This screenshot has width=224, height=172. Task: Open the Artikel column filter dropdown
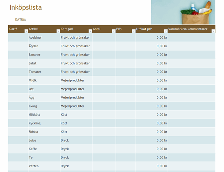click(58, 31)
